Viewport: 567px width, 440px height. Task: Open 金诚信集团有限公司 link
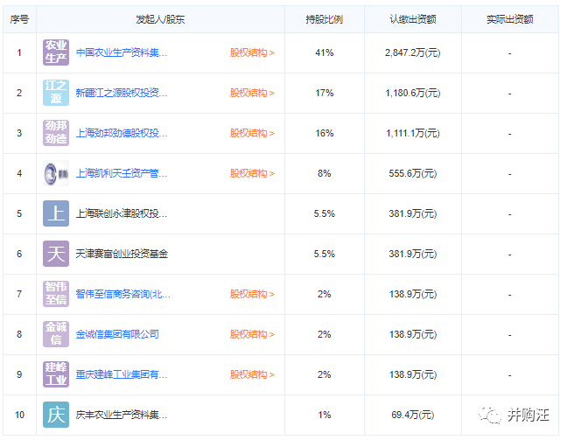(x=117, y=334)
